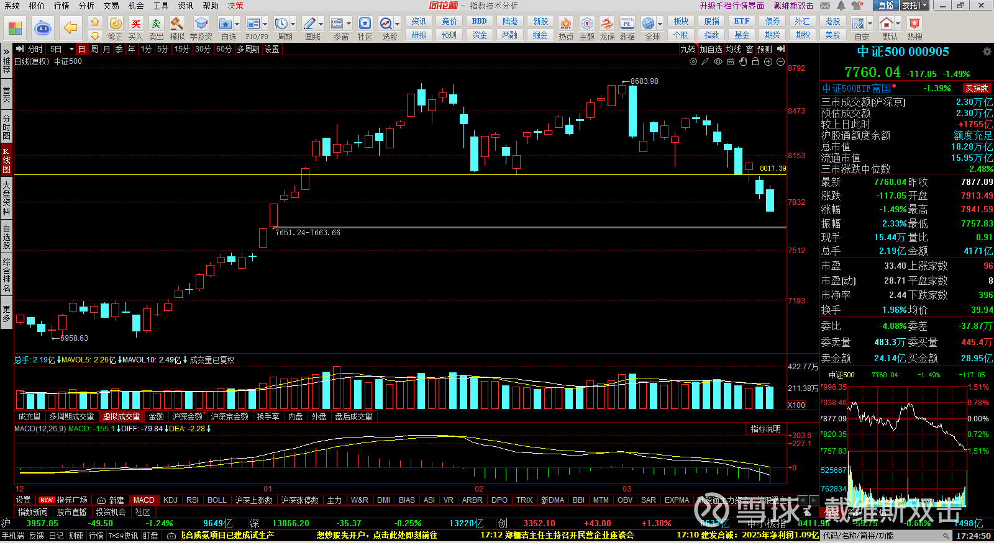The height and width of the screenshot is (543, 994).
Task: Click the 卖出 sell icon
Action: coord(156,24)
